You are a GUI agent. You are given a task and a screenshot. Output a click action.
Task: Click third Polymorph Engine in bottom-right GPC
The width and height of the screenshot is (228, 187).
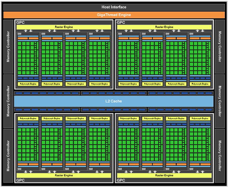pyautogui.click(x=176, y=119)
